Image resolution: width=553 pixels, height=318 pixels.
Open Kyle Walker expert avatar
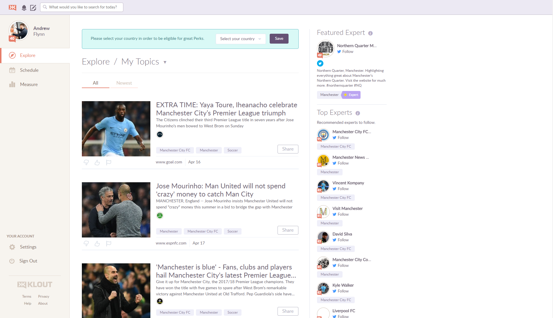(x=323, y=288)
